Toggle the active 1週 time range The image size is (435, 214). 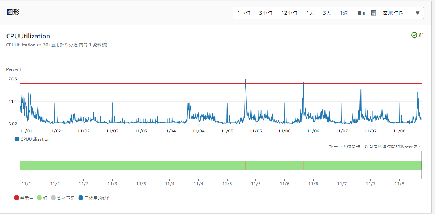tap(343, 12)
